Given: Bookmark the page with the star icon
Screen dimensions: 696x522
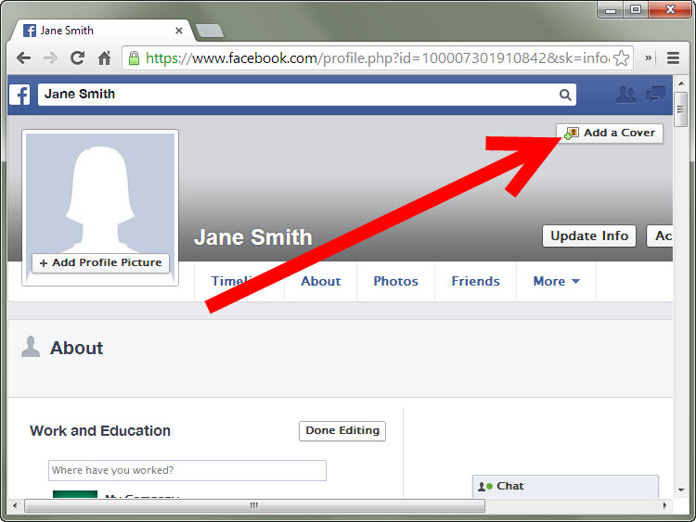Looking at the screenshot, I should click(621, 58).
